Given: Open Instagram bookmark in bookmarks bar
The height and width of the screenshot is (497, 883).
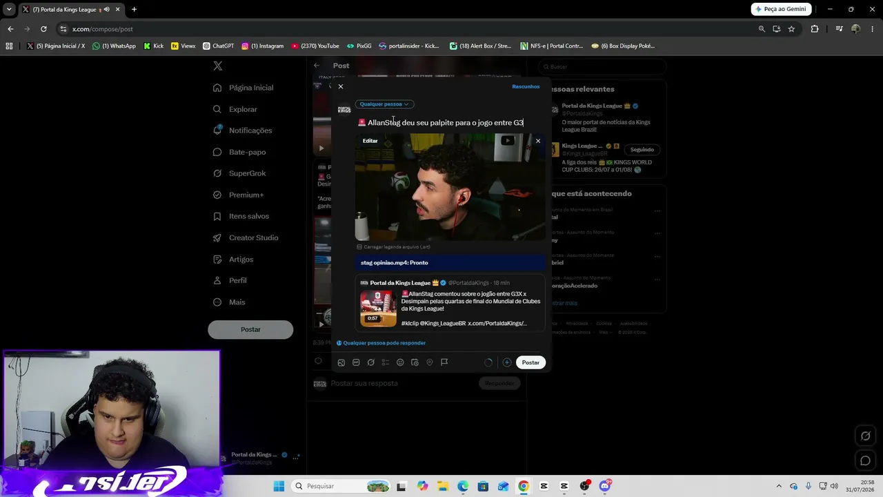Looking at the screenshot, I should coord(262,46).
